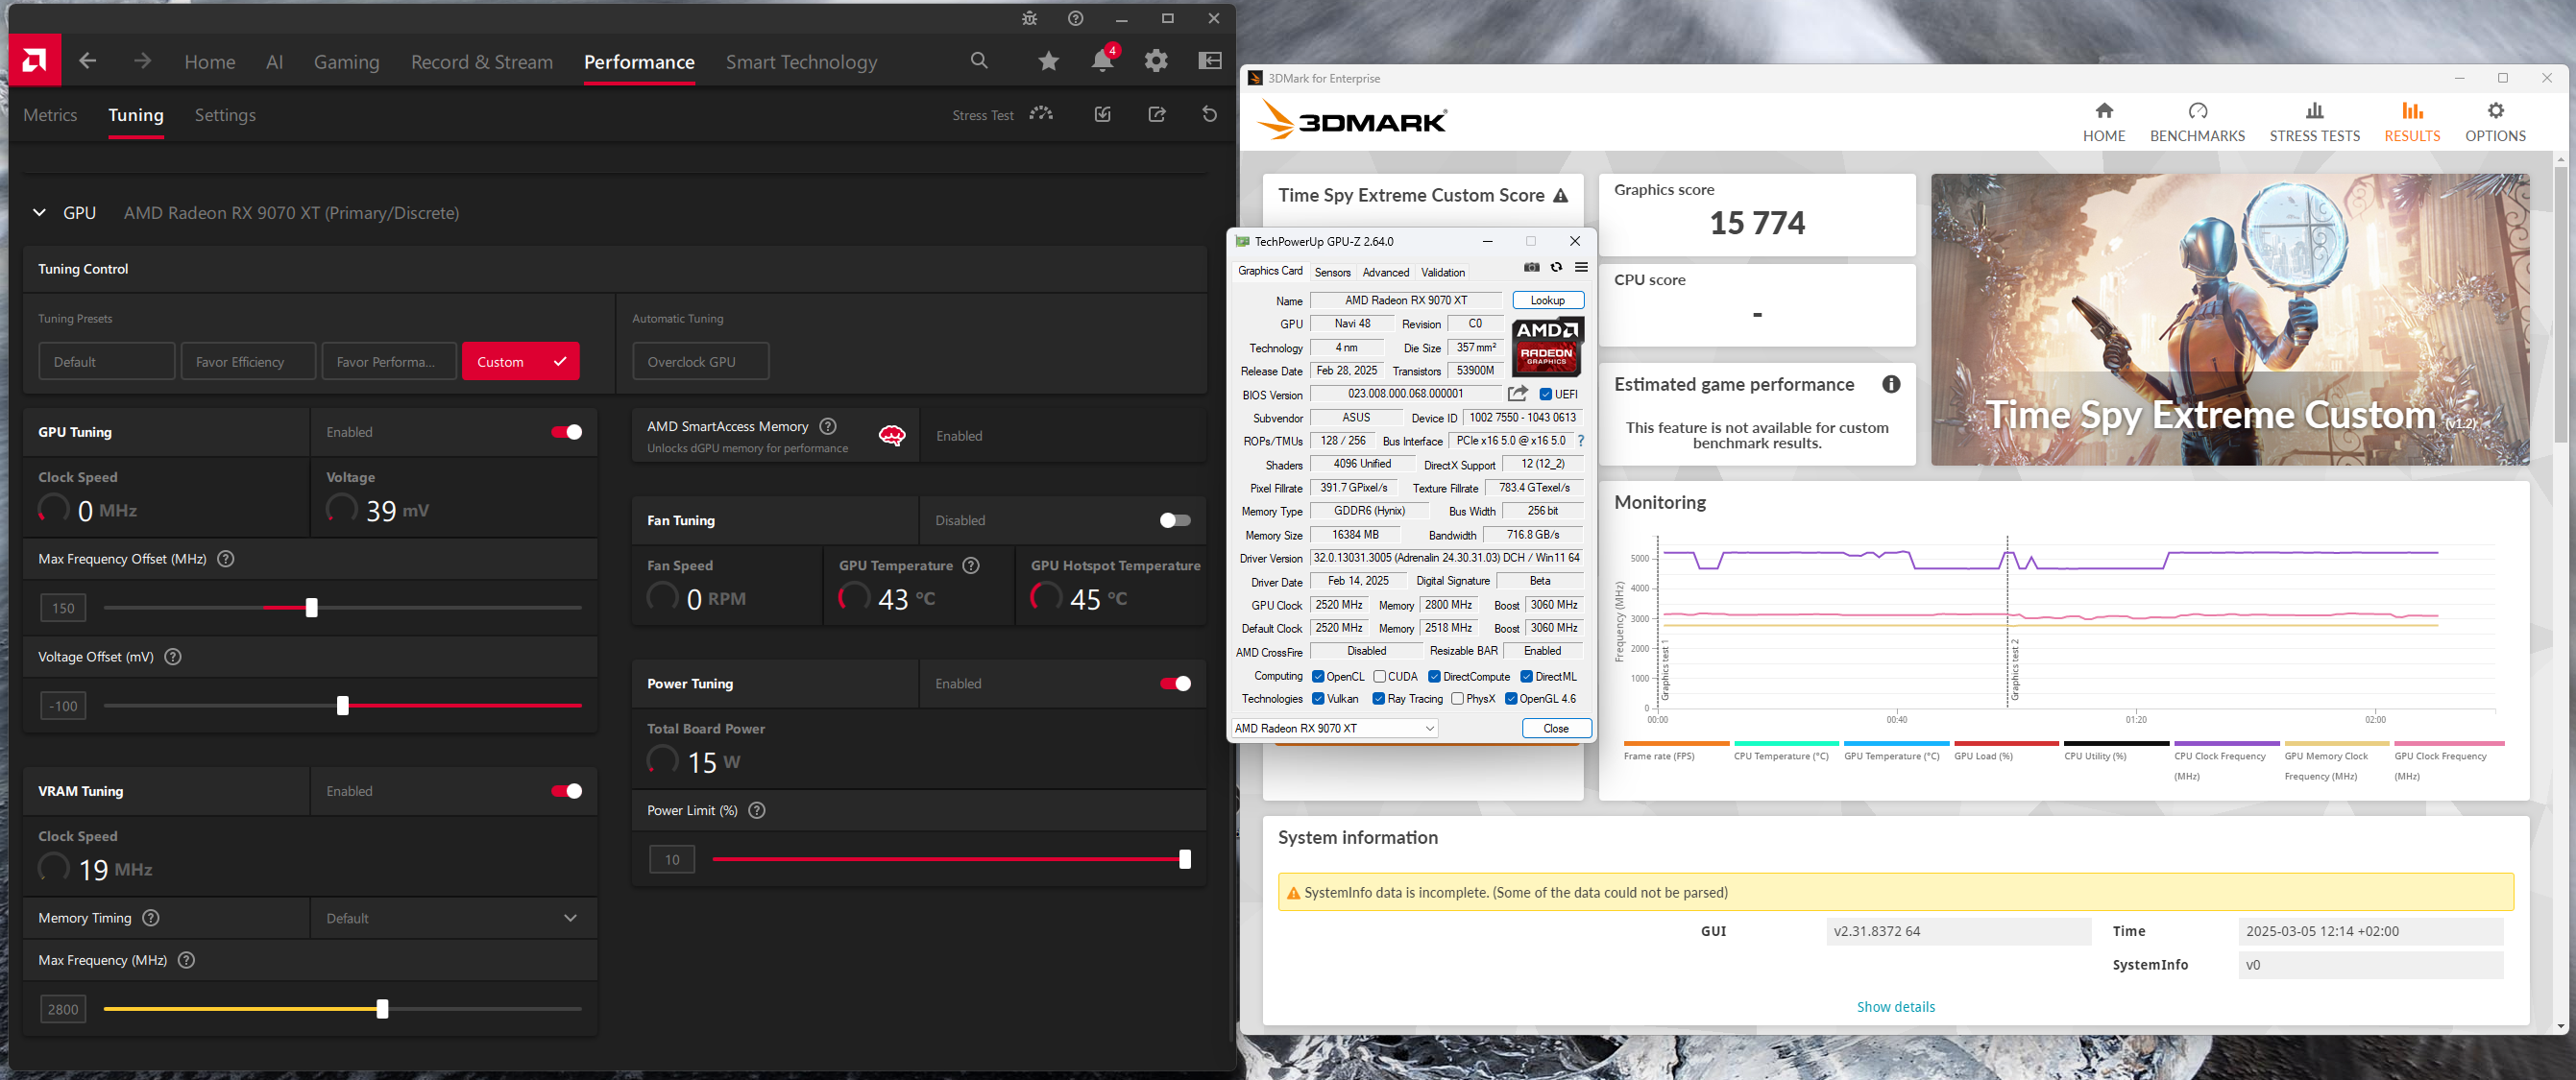Viewport: 2576px width, 1080px height.
Task: Click the VRAM Max Frequency slider handle
Action: pos(382,1009)
